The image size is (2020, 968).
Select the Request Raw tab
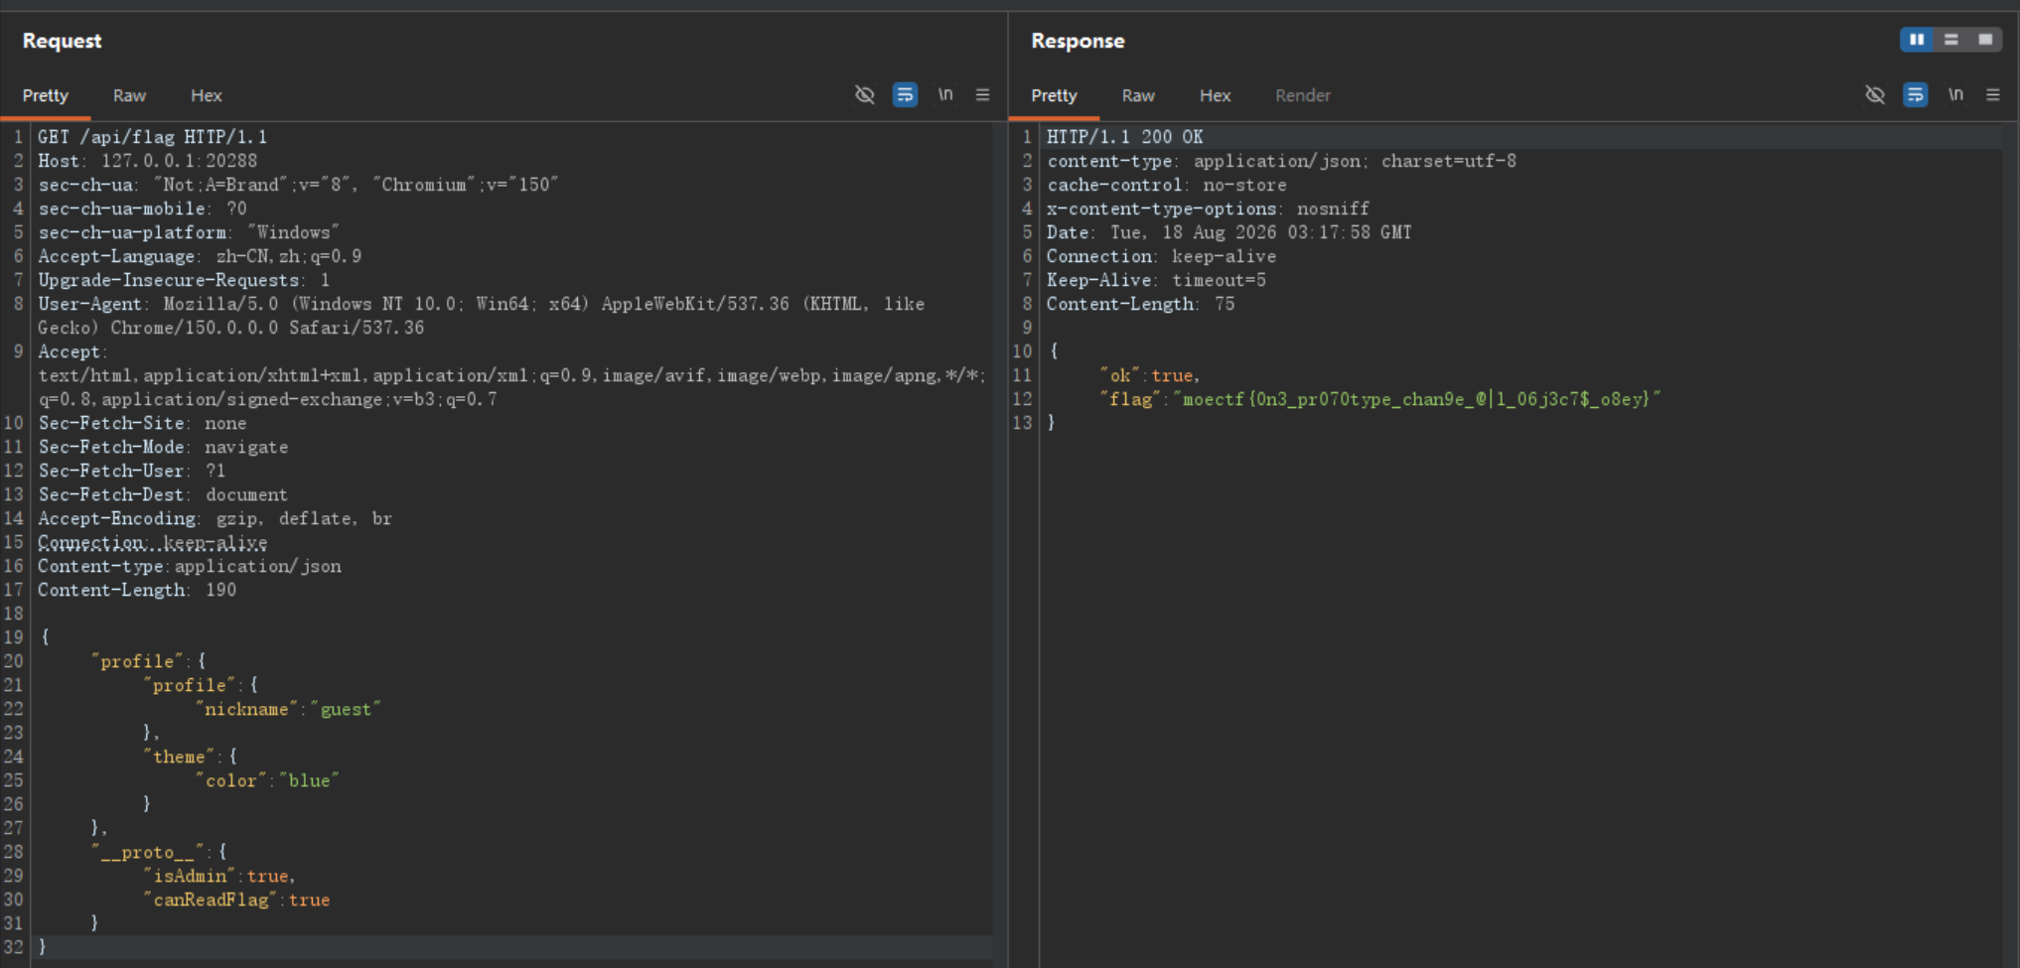point(129,95)
